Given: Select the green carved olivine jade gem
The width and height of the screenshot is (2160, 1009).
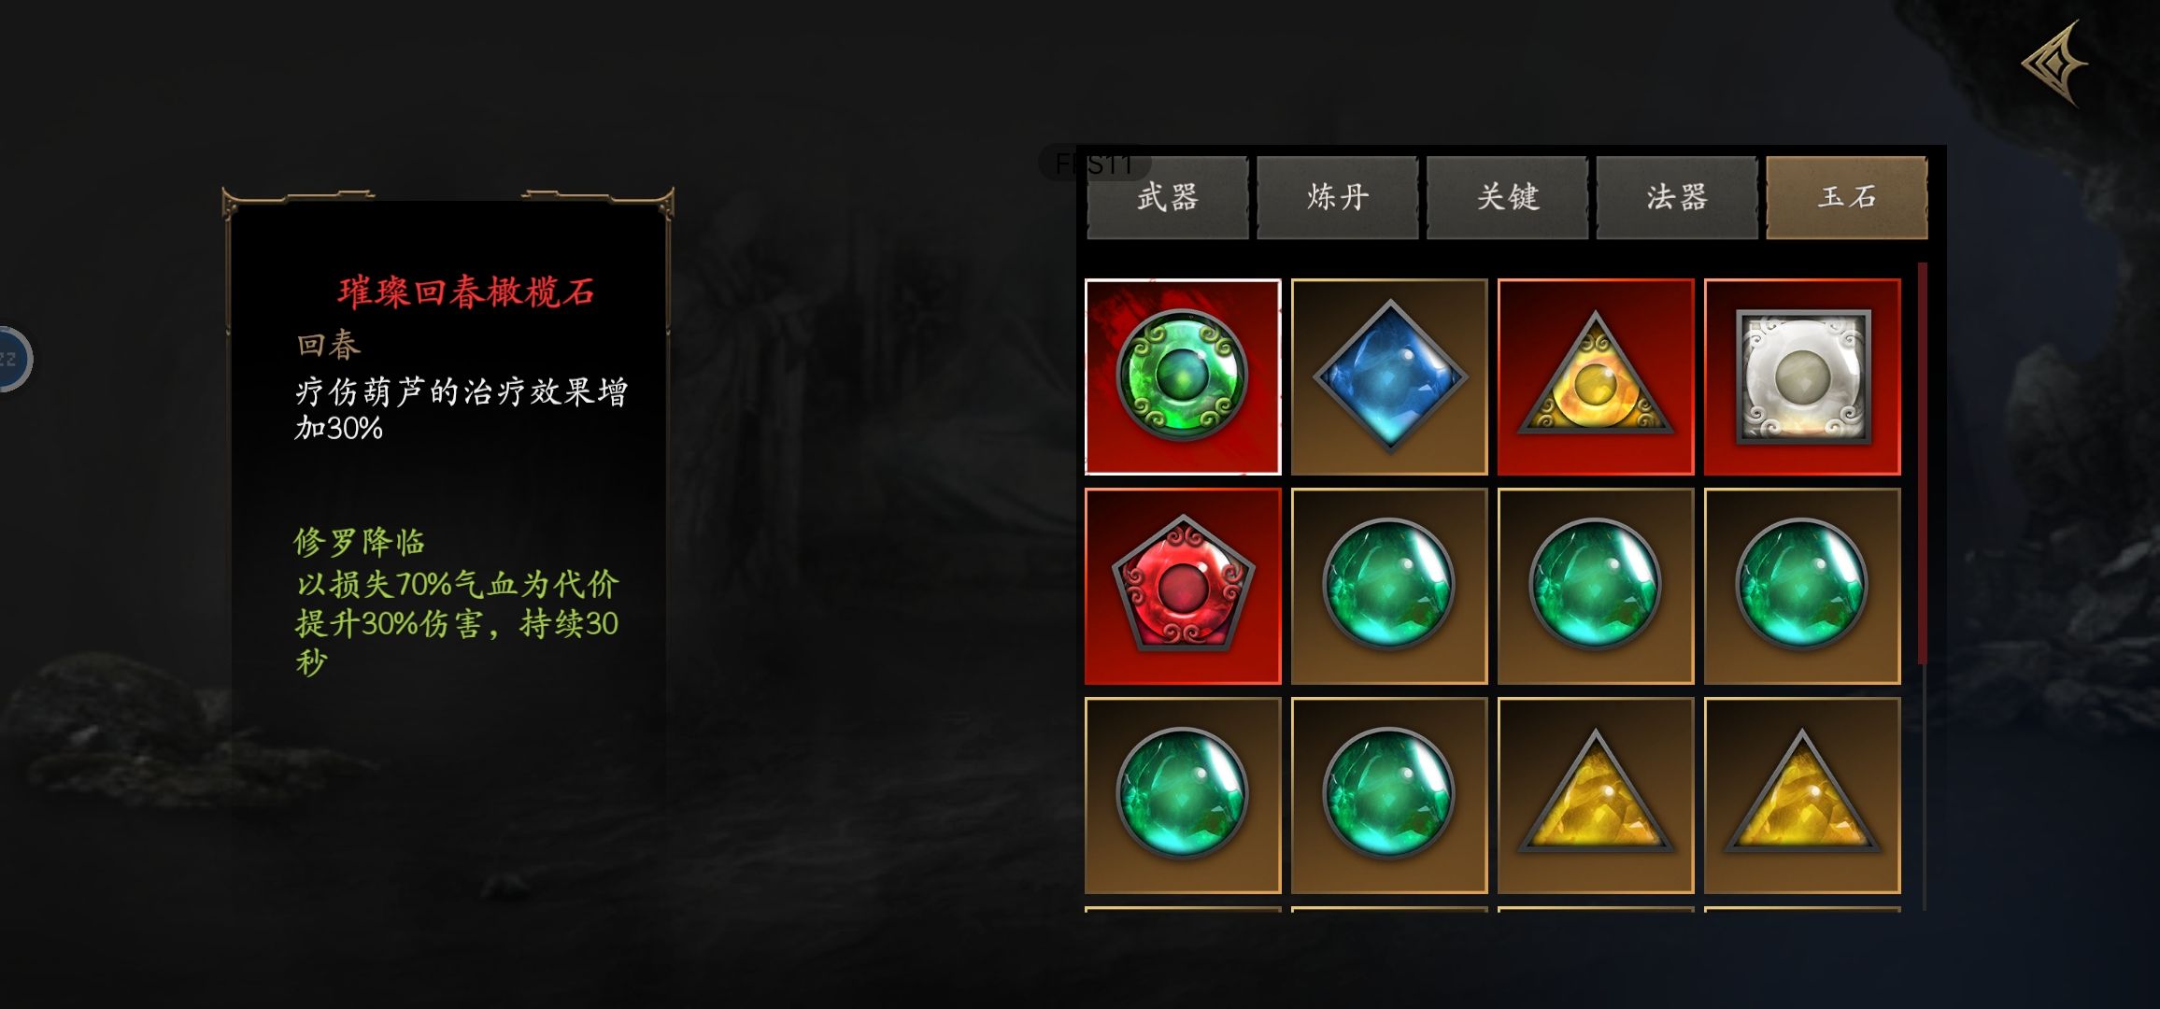Looking at the screenshot, I should pos(1183,377).
